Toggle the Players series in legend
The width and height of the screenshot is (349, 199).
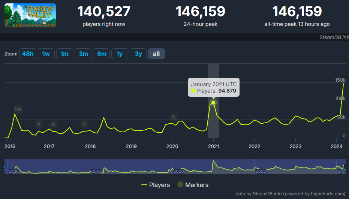(x=156, y=185)
